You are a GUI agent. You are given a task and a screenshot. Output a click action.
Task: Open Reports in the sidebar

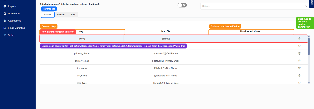(12, 6)
